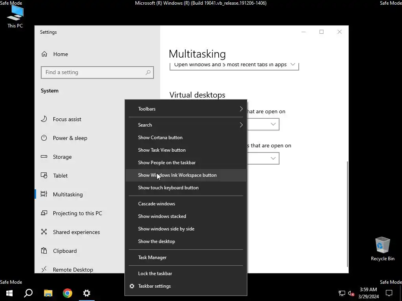Viewport: 402px width, 301px height.
Task: Open Storage settings page
Action: tap(79, 157)
